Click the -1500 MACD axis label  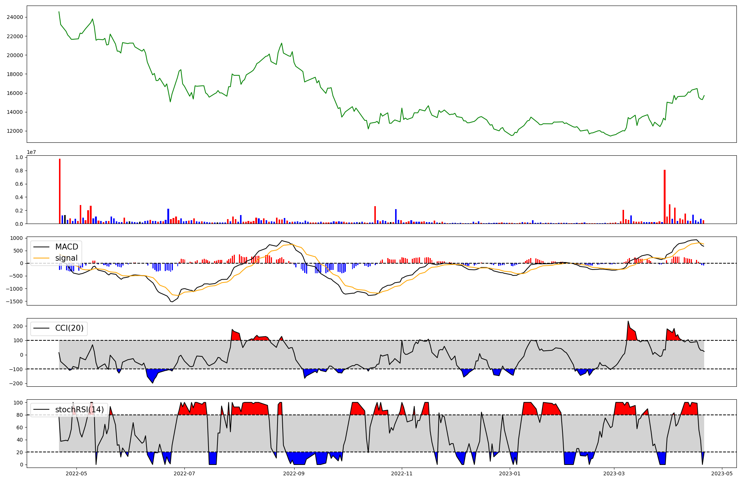[x=14, y=301]
